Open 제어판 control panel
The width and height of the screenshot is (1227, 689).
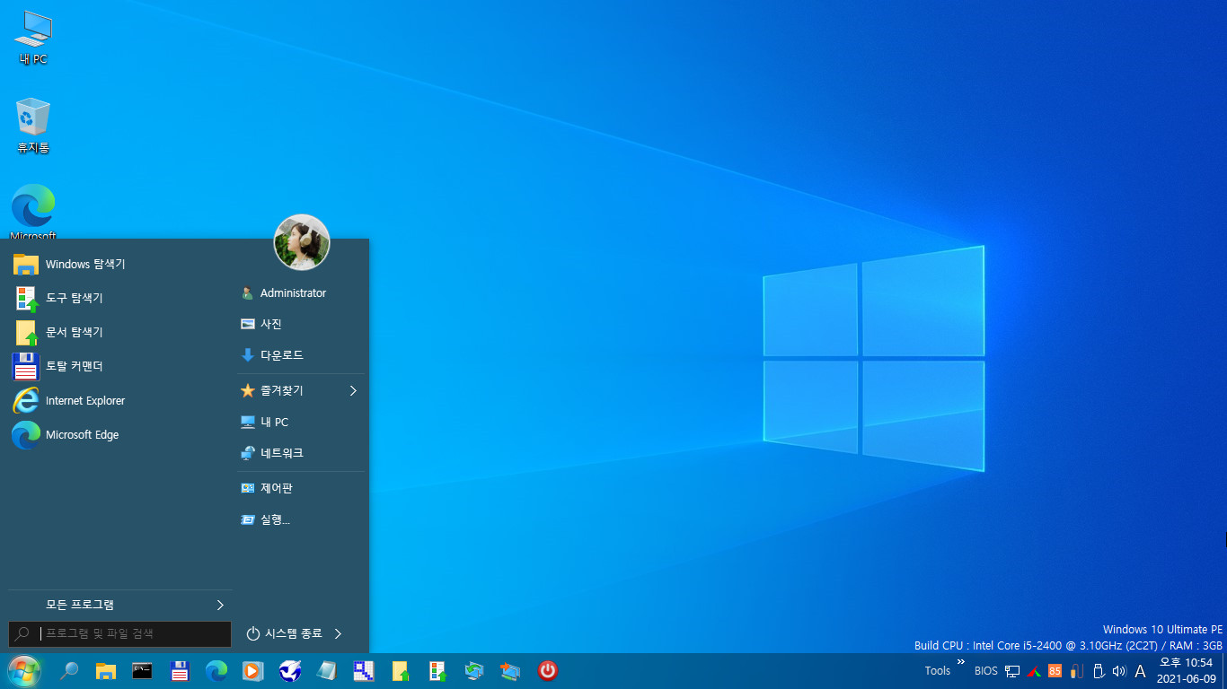(x=301, y=488)
